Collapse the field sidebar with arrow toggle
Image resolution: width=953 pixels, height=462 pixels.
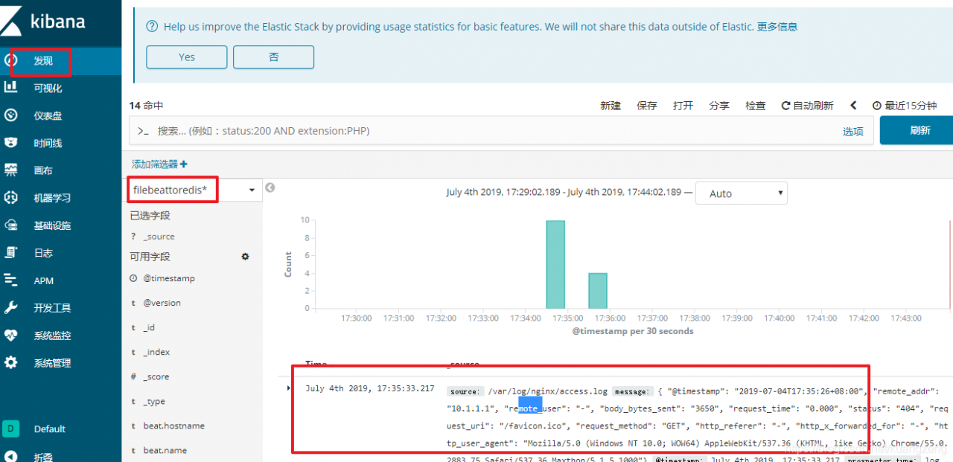coord(270,187)
